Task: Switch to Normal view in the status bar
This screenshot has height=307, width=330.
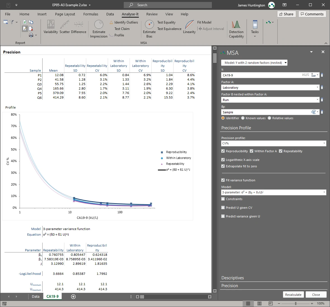Action: [248, 303]
